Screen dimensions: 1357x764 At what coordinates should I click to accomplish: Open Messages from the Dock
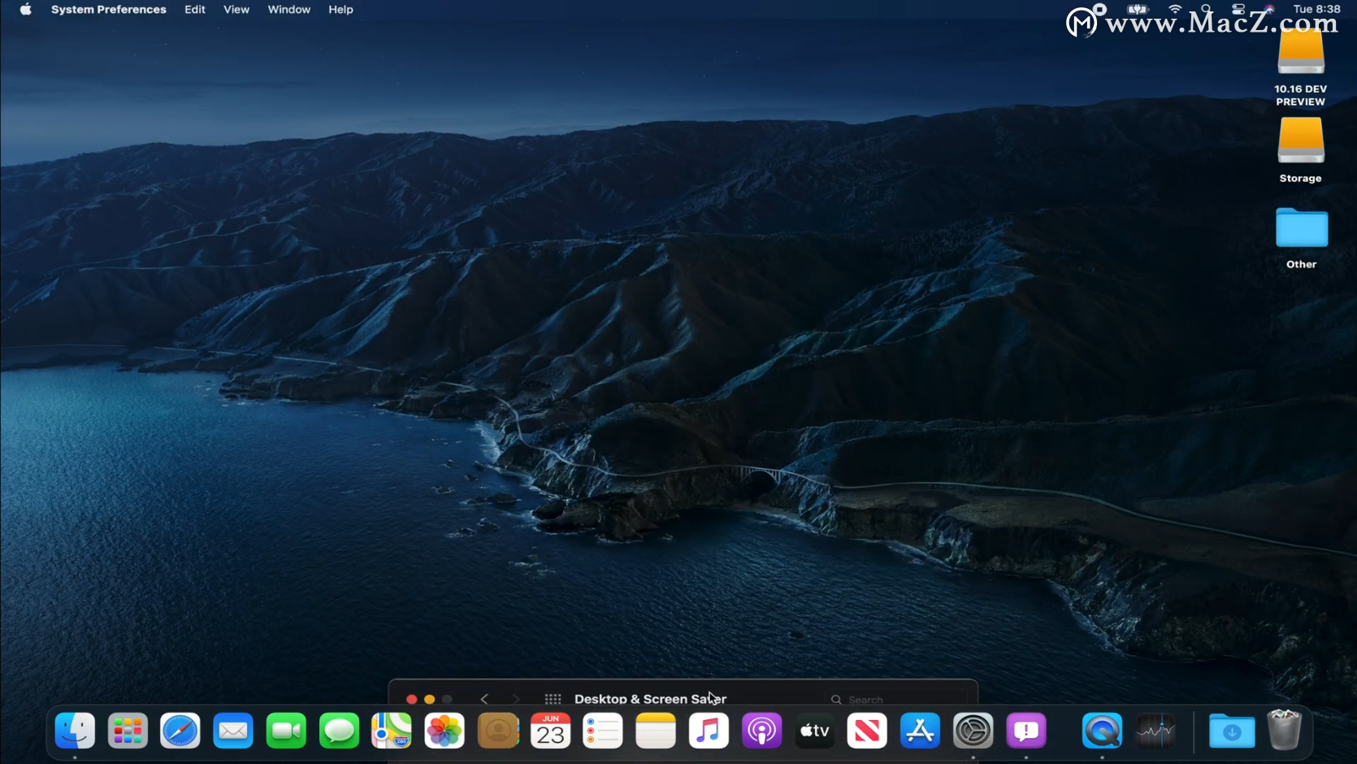[x=339, y=731]
